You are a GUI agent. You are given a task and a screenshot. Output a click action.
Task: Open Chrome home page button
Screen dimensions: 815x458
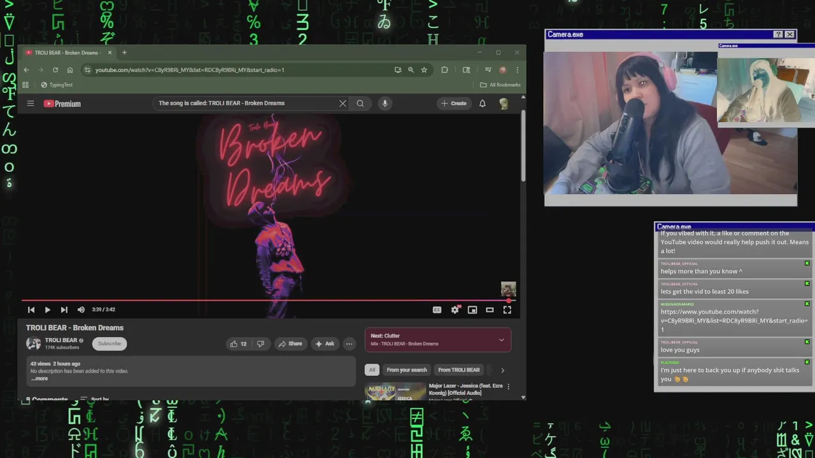click(70, 70)
